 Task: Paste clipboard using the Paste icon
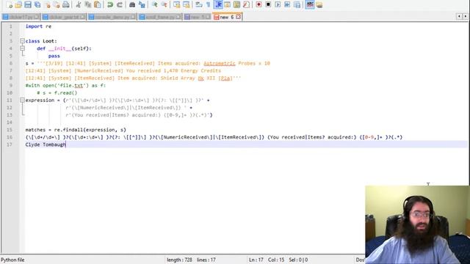pyautogui.click(x=98, y=5)
